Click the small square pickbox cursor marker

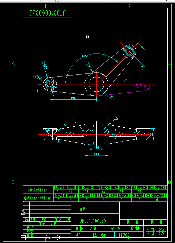click(x=87, y=37)
